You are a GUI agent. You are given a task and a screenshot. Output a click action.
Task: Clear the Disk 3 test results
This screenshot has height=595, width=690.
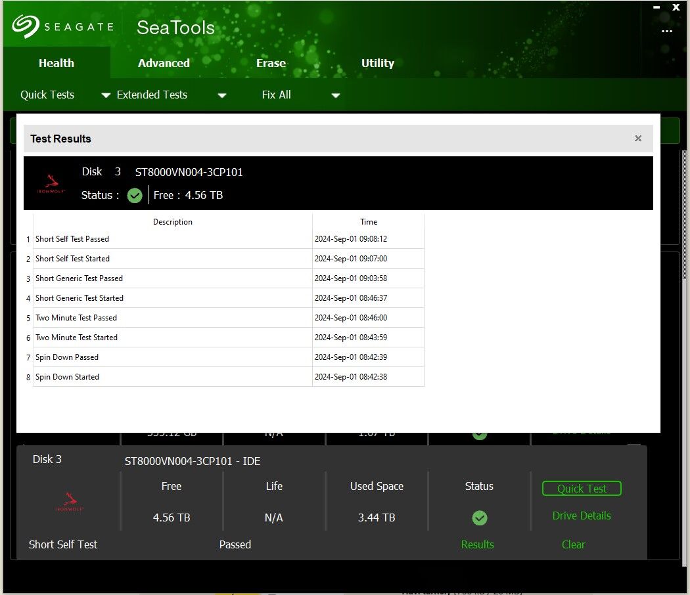(574, 544)
